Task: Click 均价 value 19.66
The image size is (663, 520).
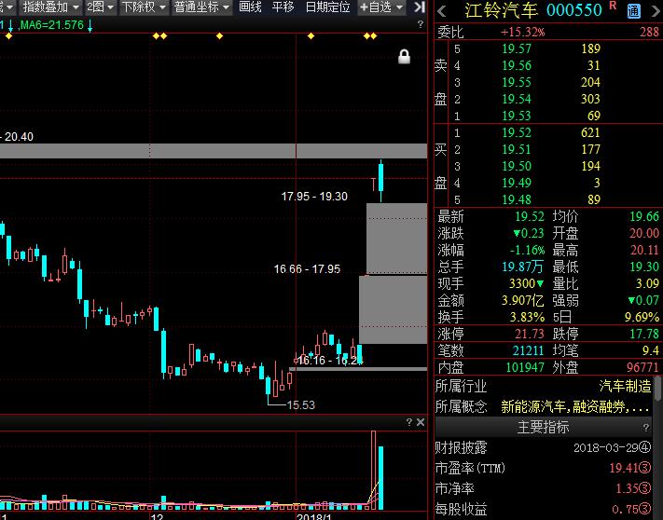Action: click(644, 217)
